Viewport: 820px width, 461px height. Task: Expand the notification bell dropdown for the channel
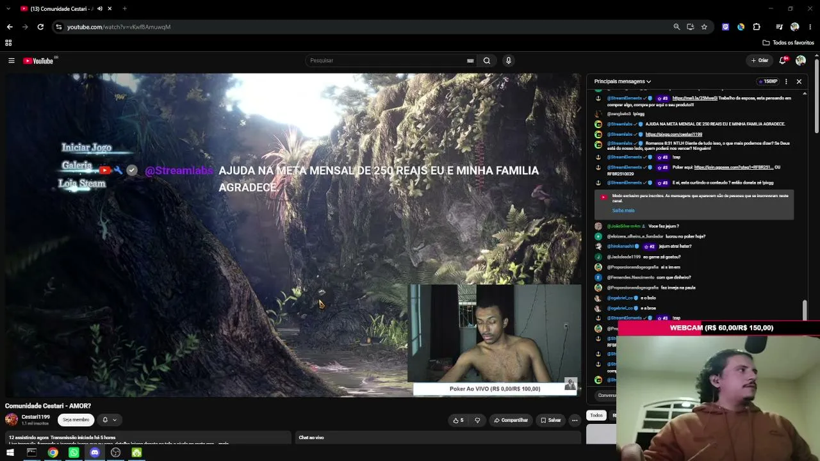110,420
